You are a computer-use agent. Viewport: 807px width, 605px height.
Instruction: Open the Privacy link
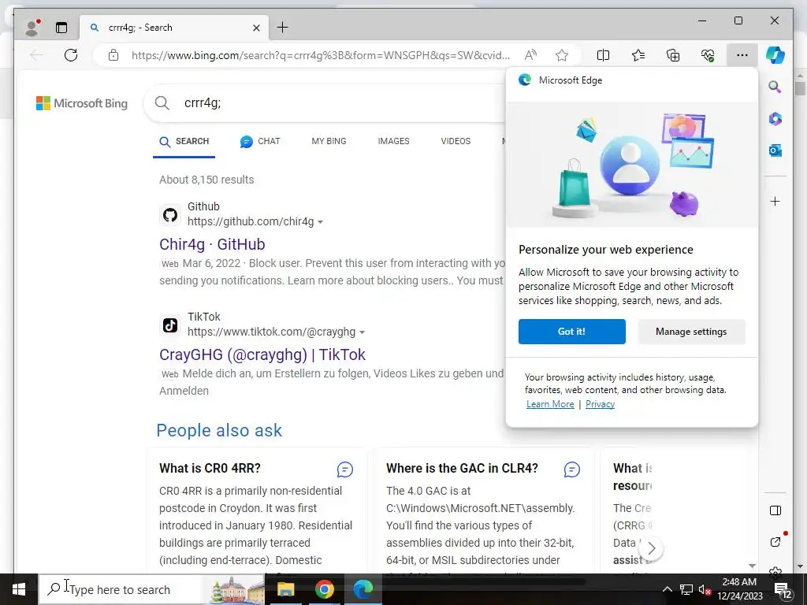click(600, 404)
